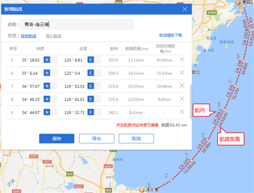Delete waypoint row 5
254x193 pixels.
(x=182, y=59)
